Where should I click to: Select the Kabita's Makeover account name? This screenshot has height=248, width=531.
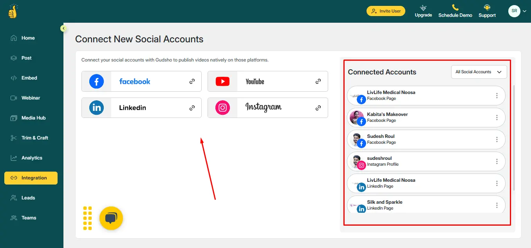pos(387,114)
